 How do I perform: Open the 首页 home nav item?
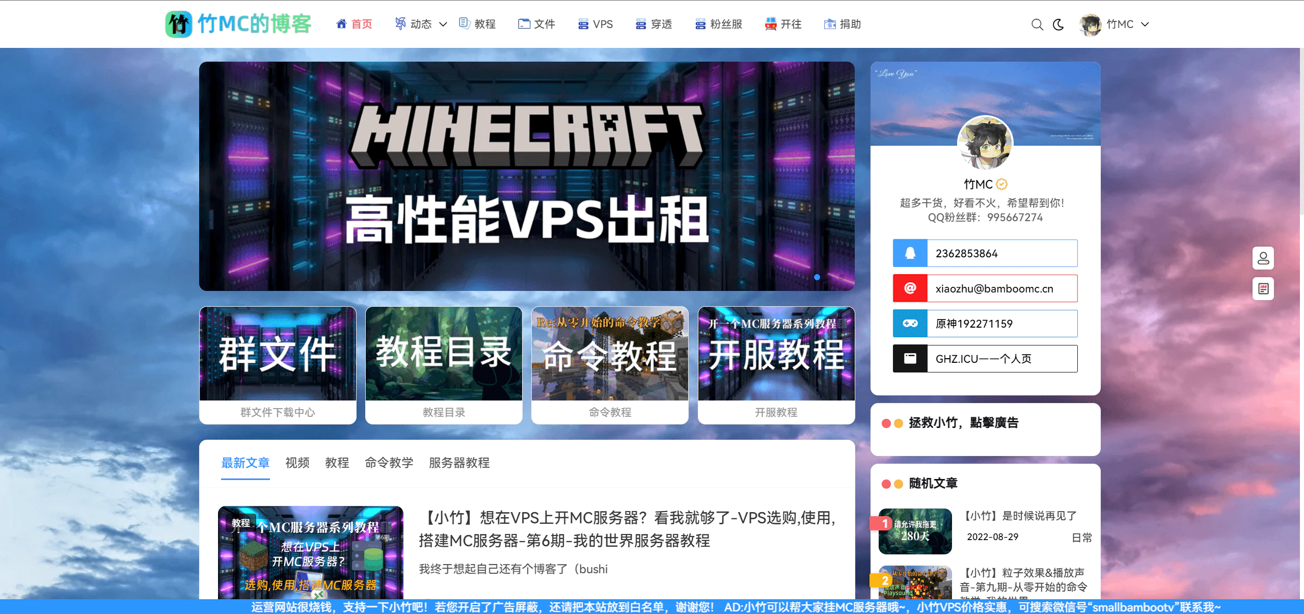click(355, 24)
